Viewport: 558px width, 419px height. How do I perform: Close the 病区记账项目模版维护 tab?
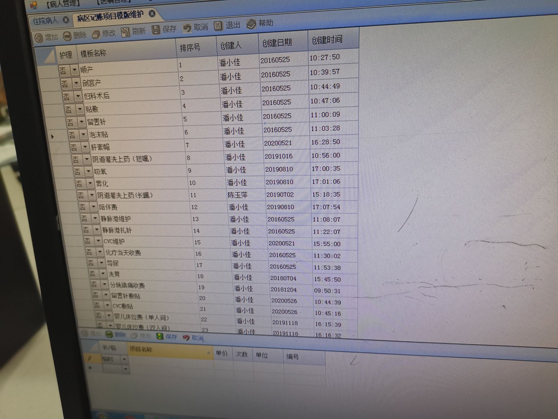[152, 14]
